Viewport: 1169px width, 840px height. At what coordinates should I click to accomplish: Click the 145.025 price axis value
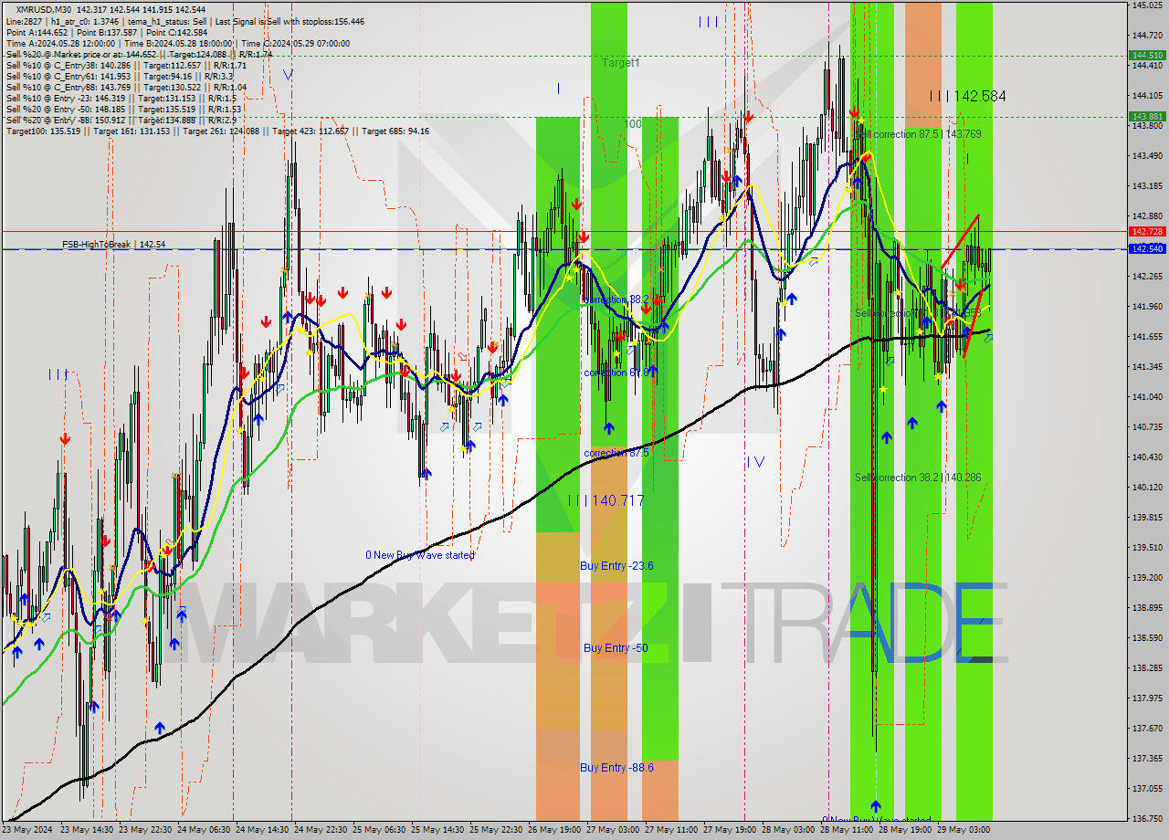(1147, 5)
